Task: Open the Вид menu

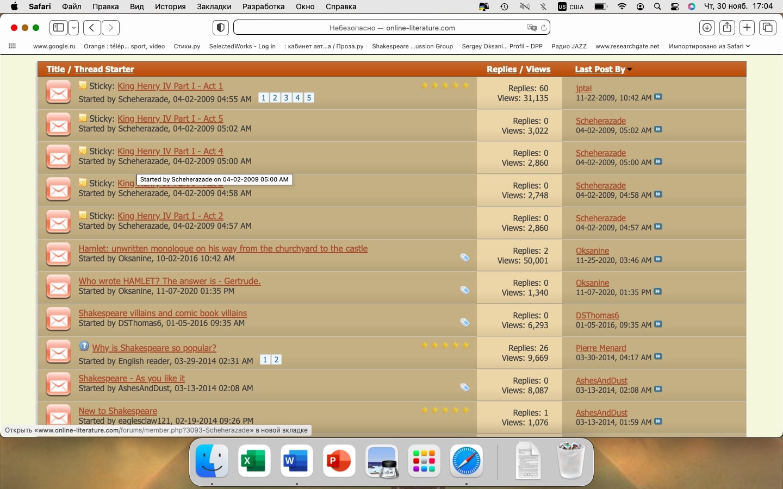Action: 137,7
